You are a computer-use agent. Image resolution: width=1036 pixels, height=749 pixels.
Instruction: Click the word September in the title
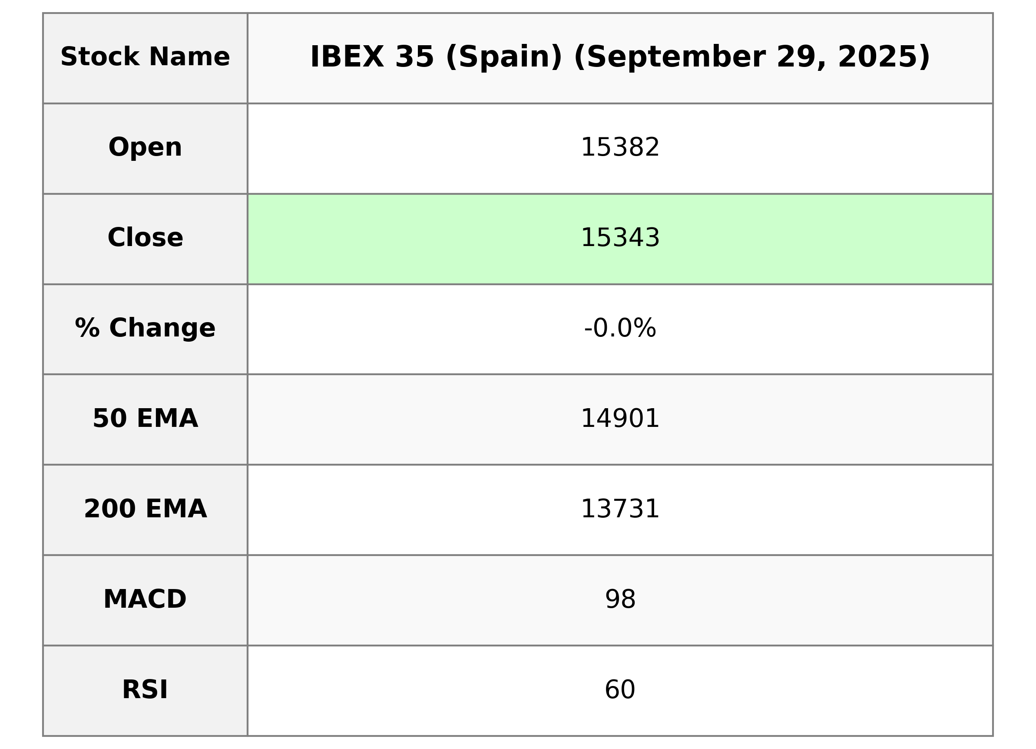(x=675, y=58)
